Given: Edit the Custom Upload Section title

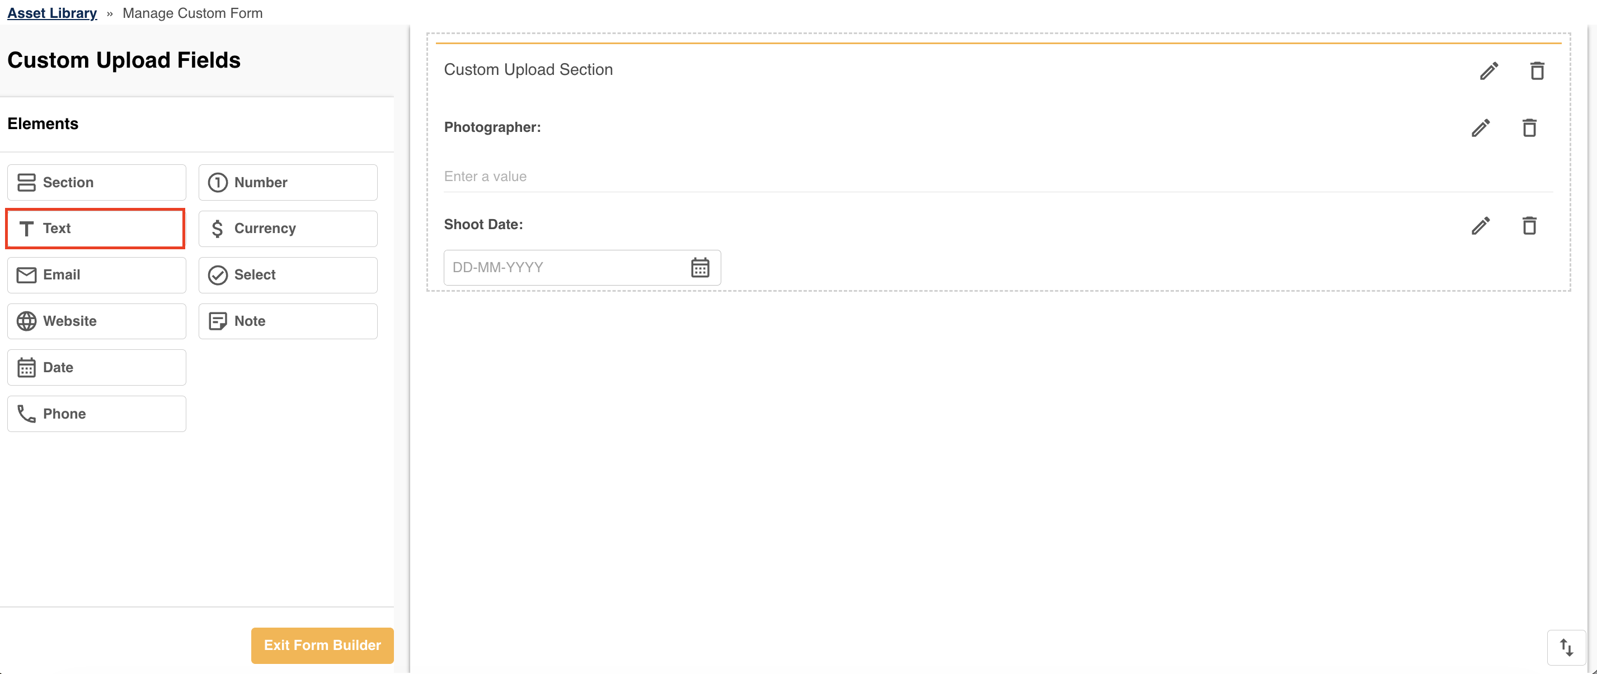Looking at the screenshot, I should point(1488,70).
